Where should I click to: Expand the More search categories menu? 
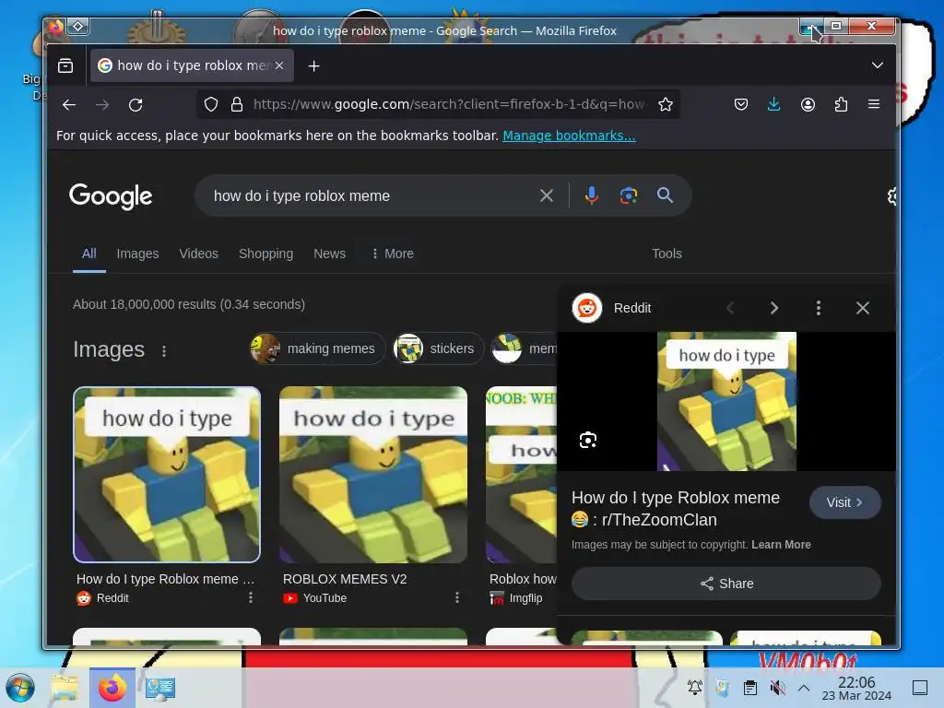click(x=392, y=254)
